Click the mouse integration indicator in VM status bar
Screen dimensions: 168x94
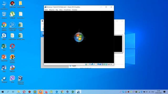(x=104, y=64)
